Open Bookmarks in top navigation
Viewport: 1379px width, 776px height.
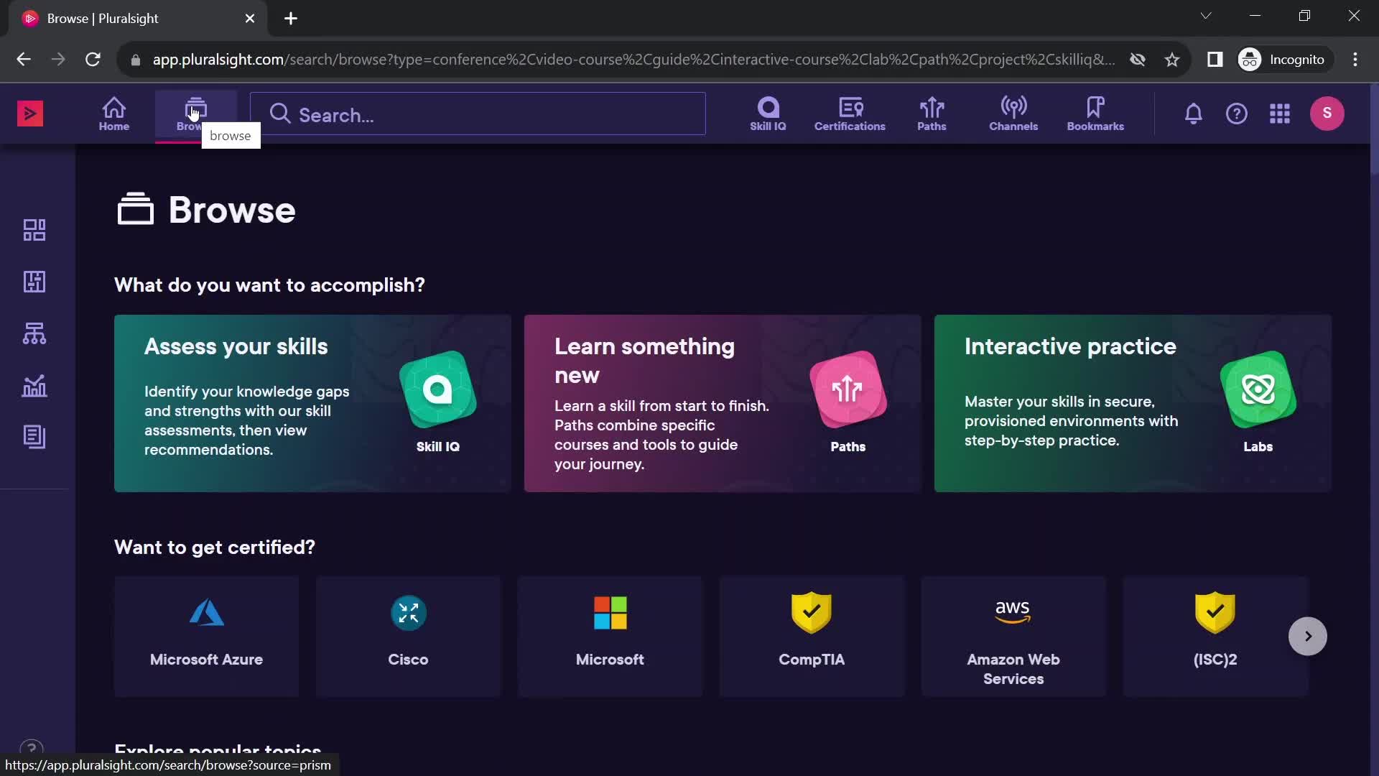(1095, 114)
